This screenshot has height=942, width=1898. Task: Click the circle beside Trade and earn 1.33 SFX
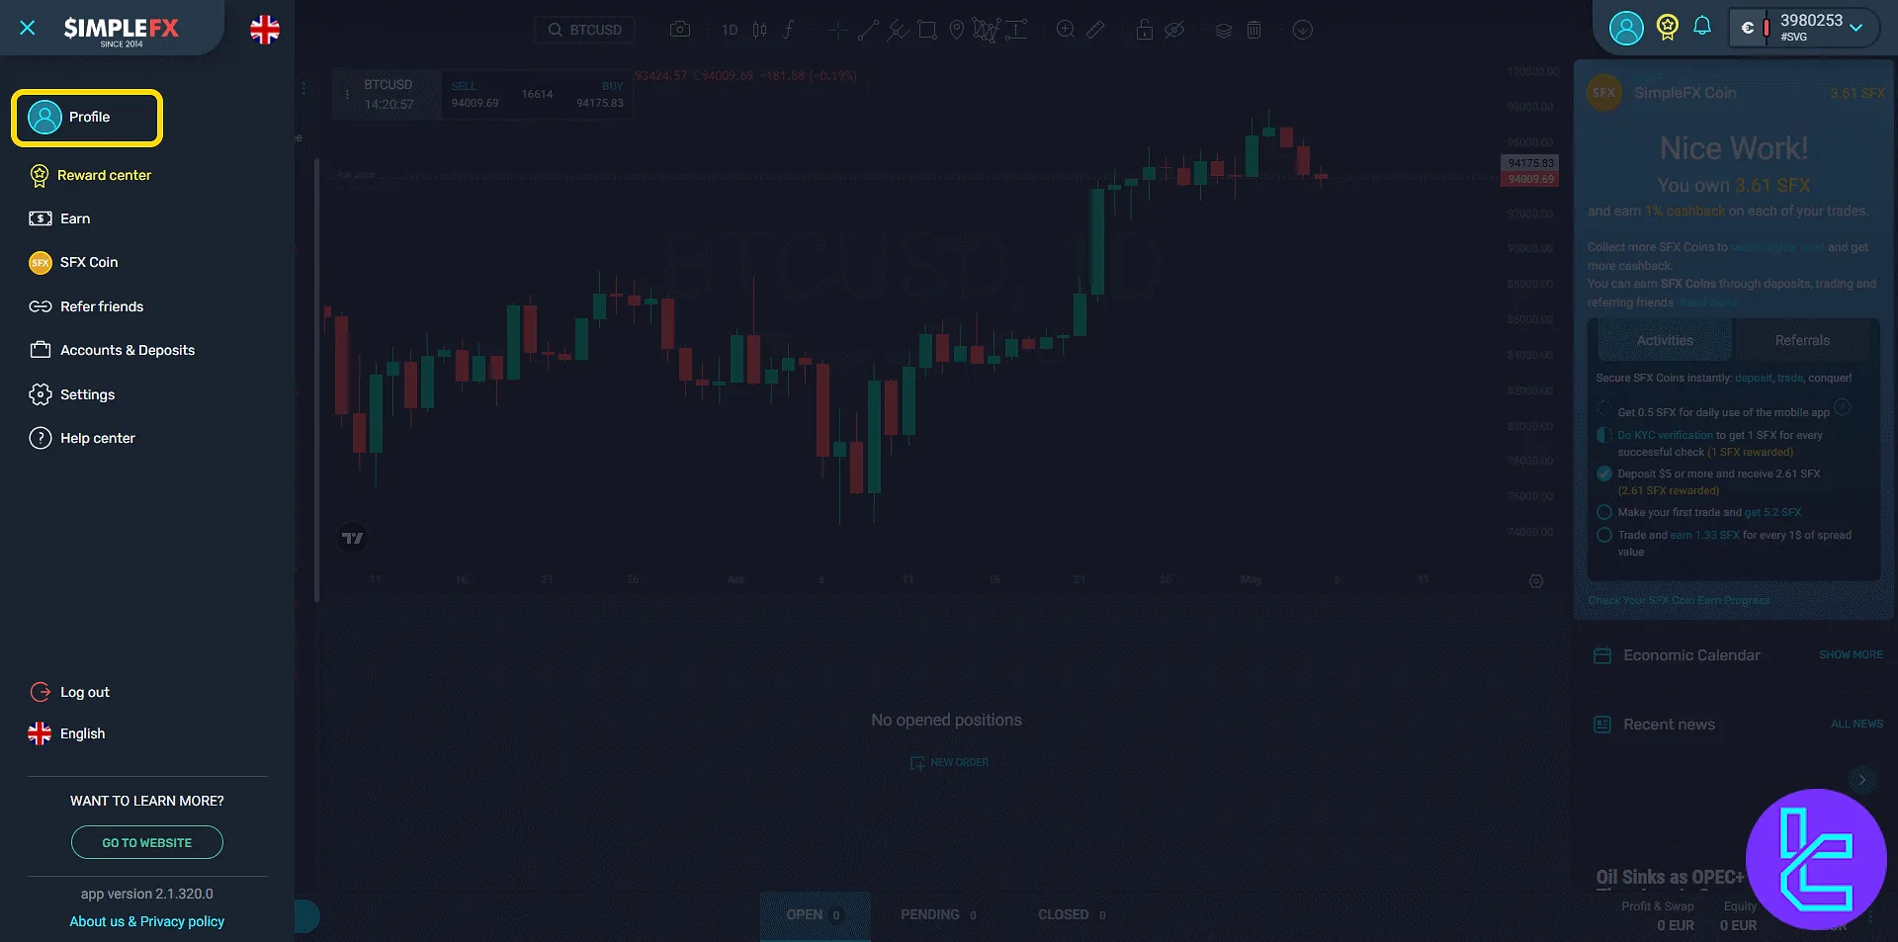1604,535
